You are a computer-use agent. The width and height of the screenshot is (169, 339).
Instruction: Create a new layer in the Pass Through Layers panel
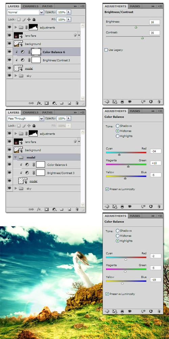(69, 209)
